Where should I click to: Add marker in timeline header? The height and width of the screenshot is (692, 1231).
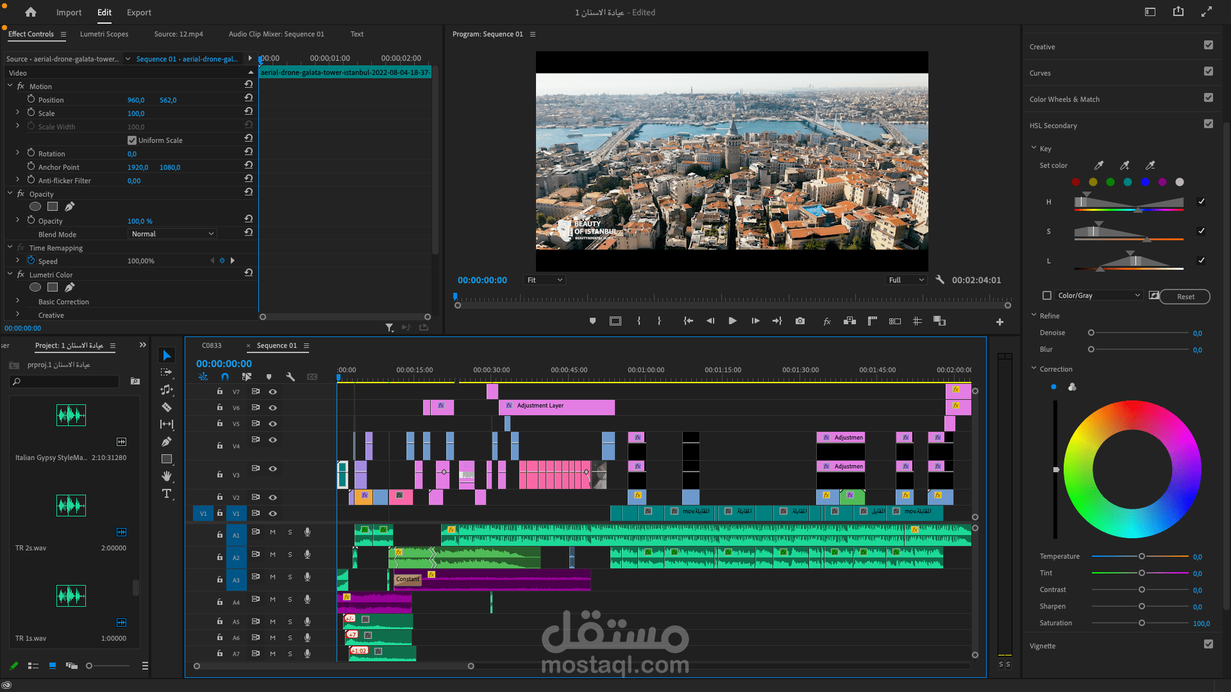click(x=269, y=377)
